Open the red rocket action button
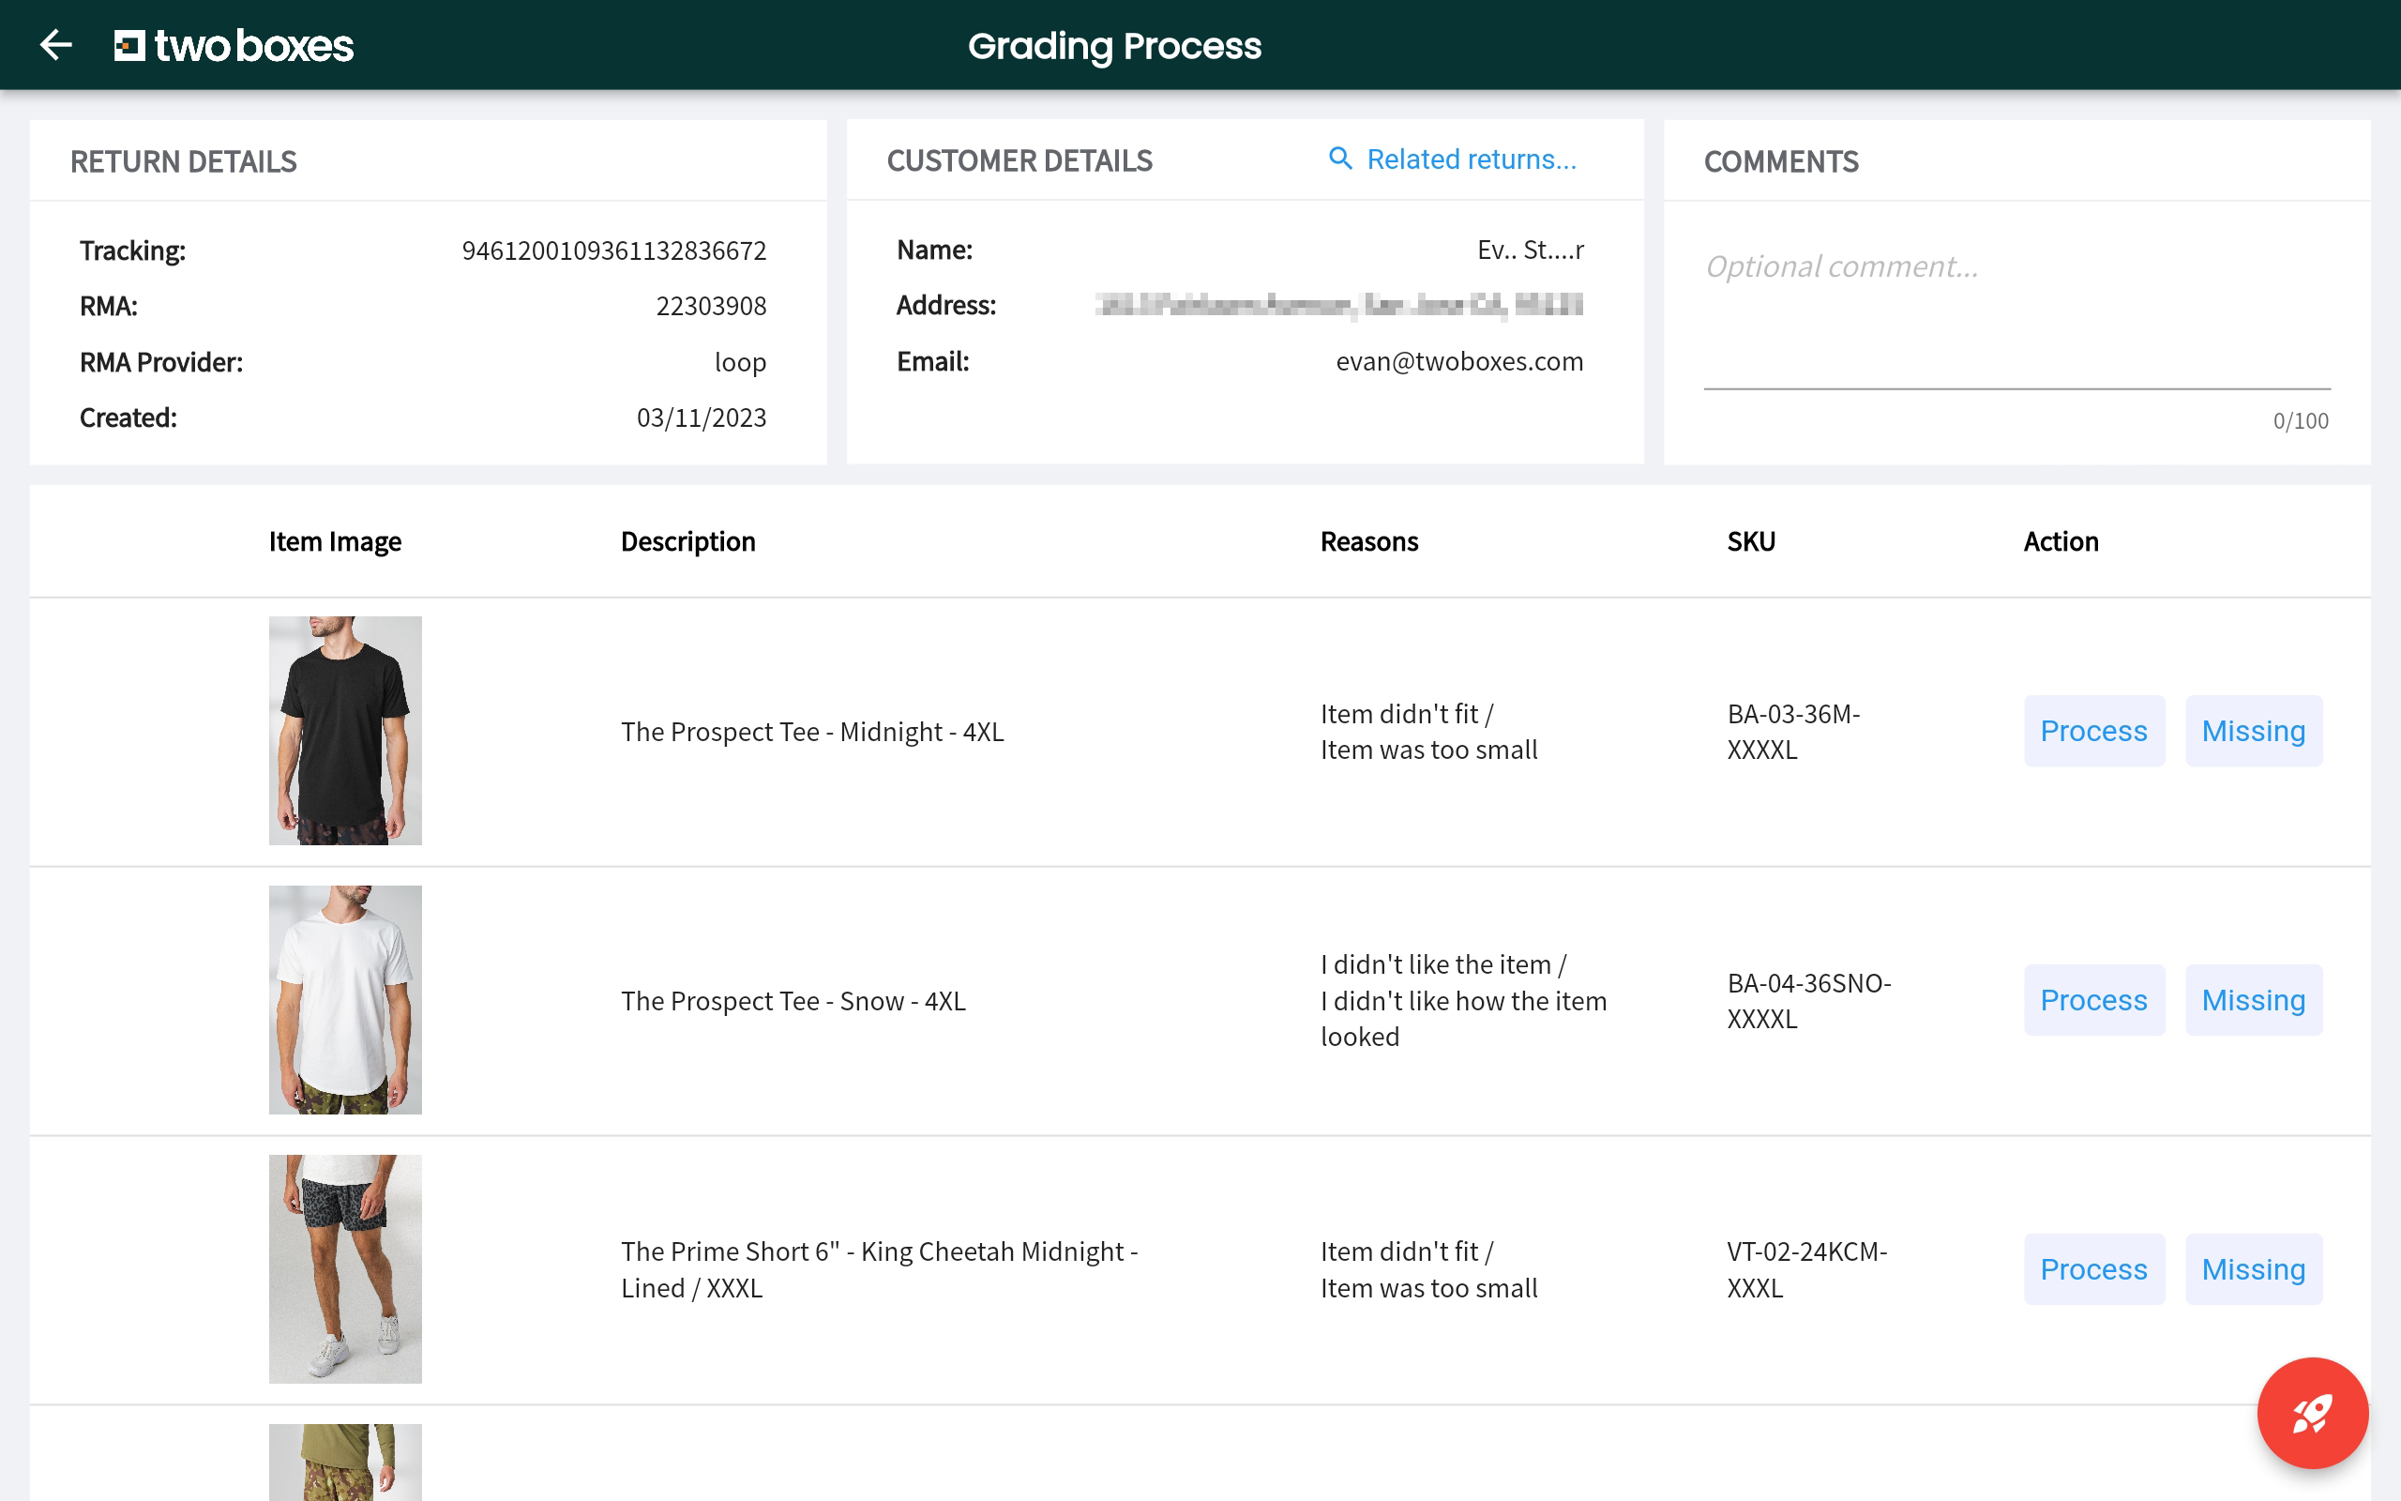The width and height of the screenshot is (2401, 1501). [x=2313, y=1414]
